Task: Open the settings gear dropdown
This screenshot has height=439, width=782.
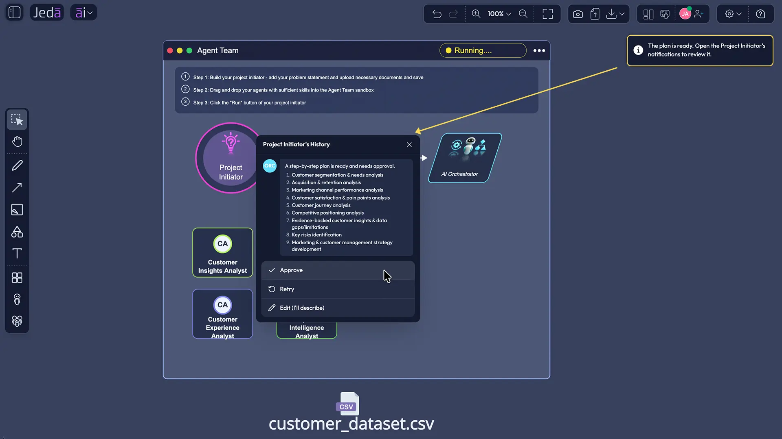Action: tap(733, 14)
